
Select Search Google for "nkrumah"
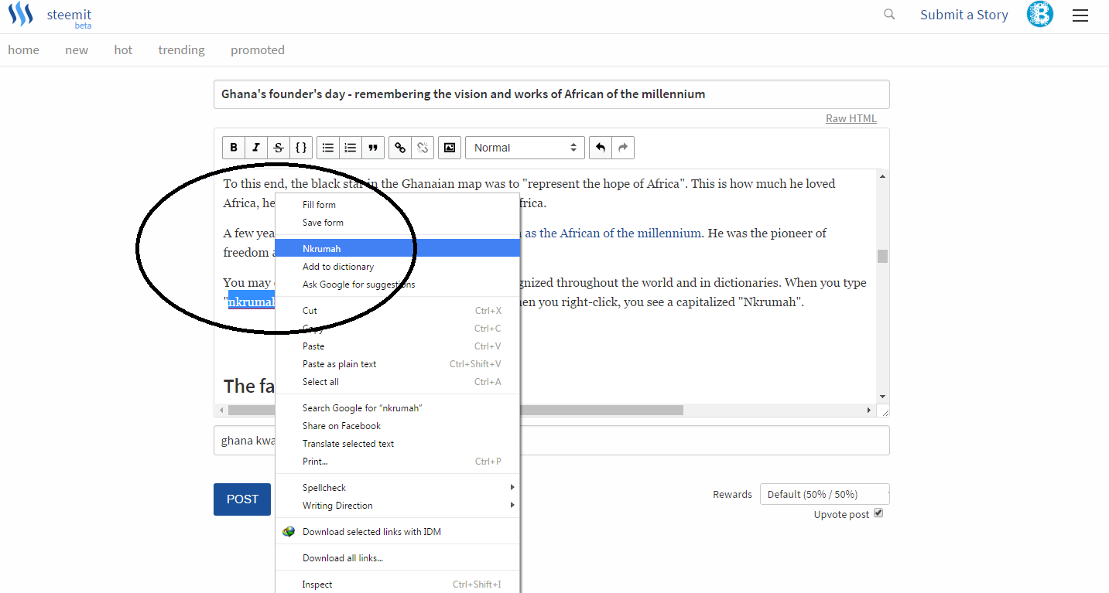click(398, 408)
